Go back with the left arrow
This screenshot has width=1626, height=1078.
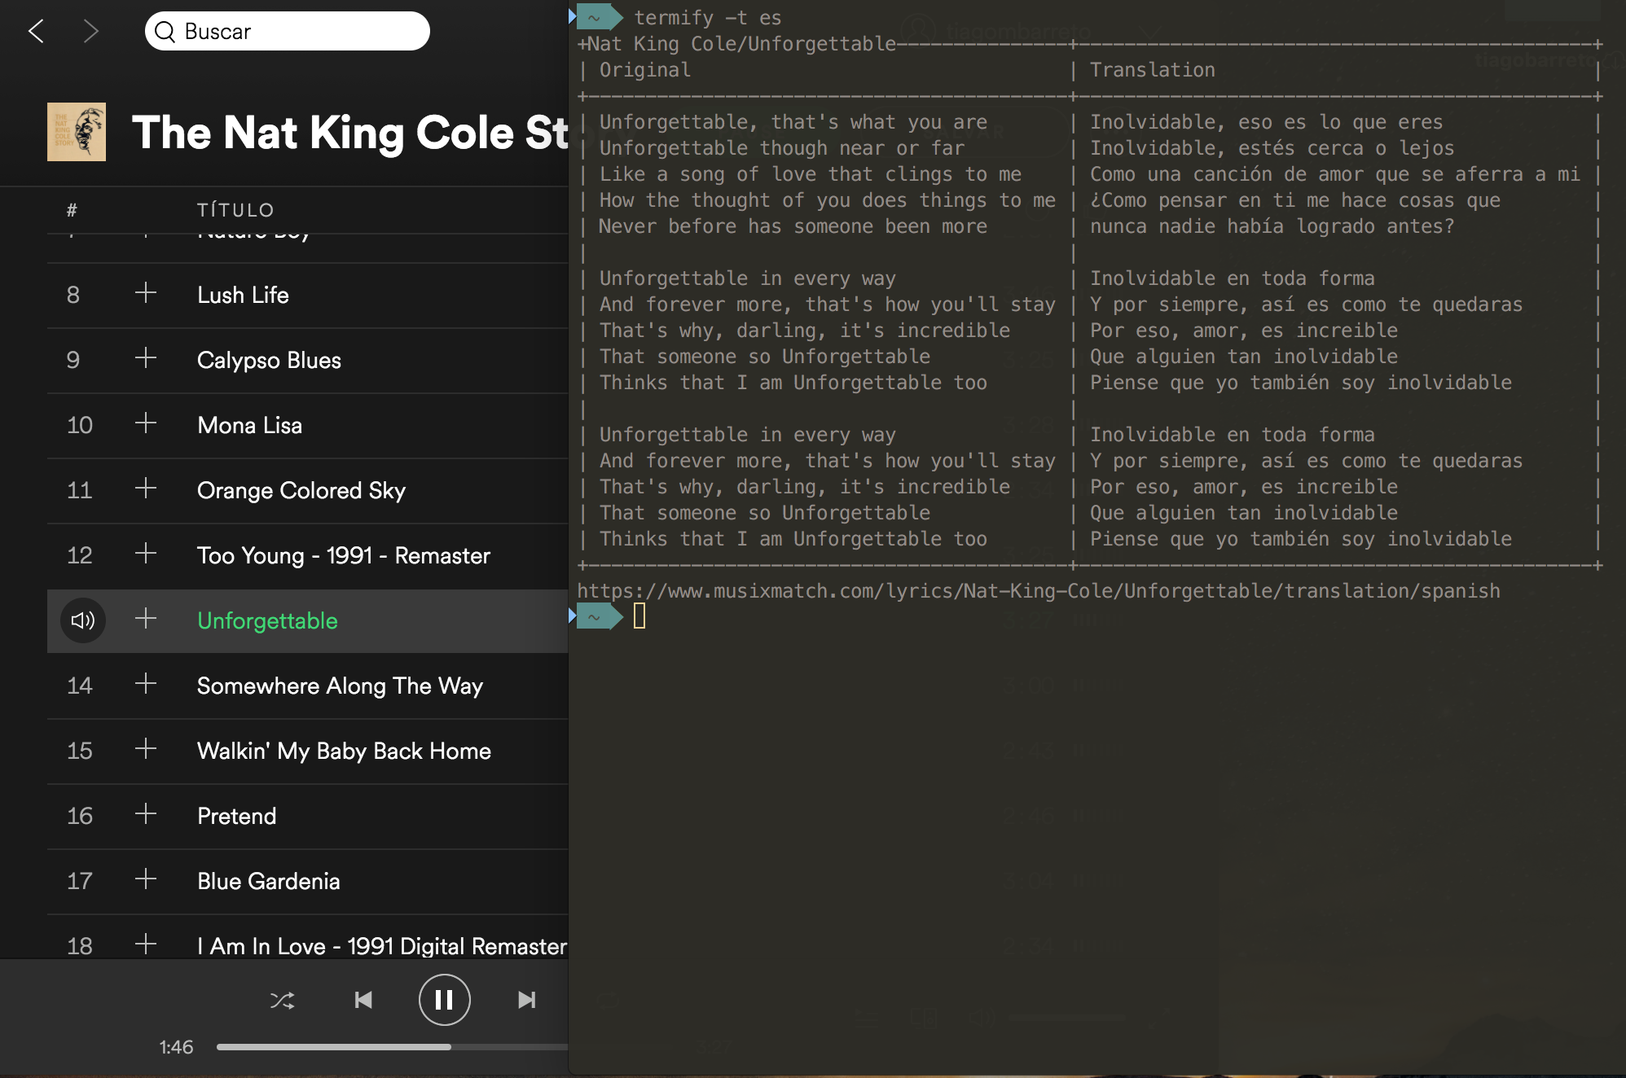36,32
